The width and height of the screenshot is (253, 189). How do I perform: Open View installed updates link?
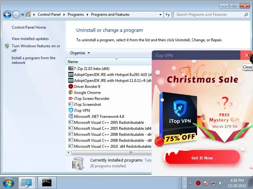[30, 39]
